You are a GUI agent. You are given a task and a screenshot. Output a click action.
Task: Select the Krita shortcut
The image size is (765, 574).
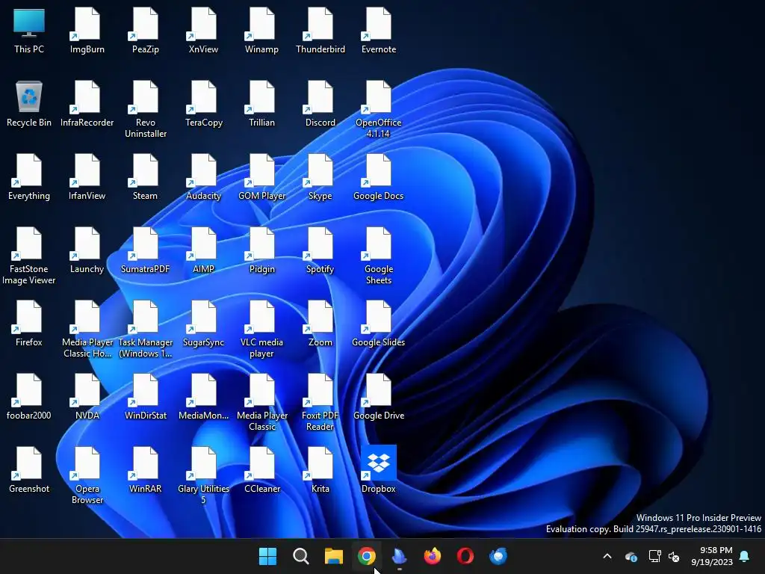click(320, 471)
